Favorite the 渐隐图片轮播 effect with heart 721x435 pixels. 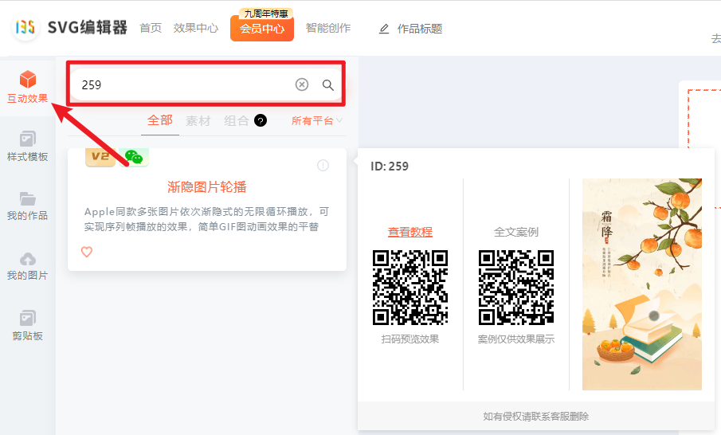(x=87, y=252)
